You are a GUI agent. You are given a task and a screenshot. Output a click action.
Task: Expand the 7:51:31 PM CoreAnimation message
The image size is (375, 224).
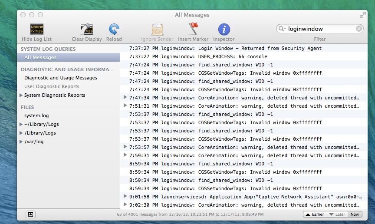click(125, 105)
